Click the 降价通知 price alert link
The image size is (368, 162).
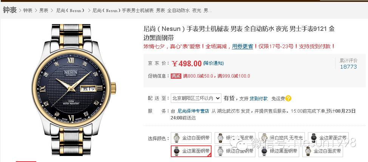pyautogui.click(x=213, y=63)
